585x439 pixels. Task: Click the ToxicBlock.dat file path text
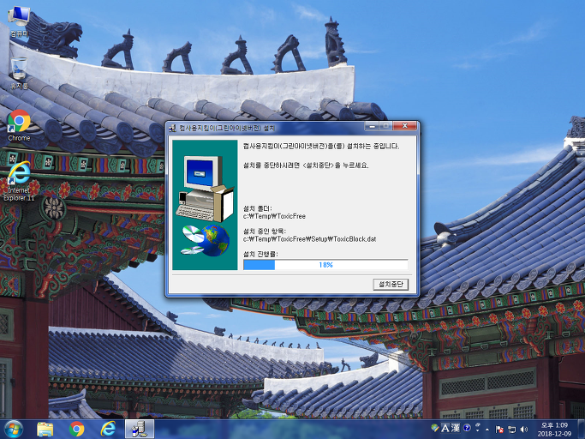click(310, 238)
